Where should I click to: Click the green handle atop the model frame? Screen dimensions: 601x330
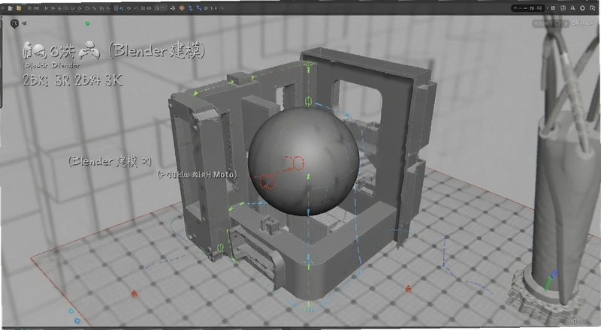point(308,66)
